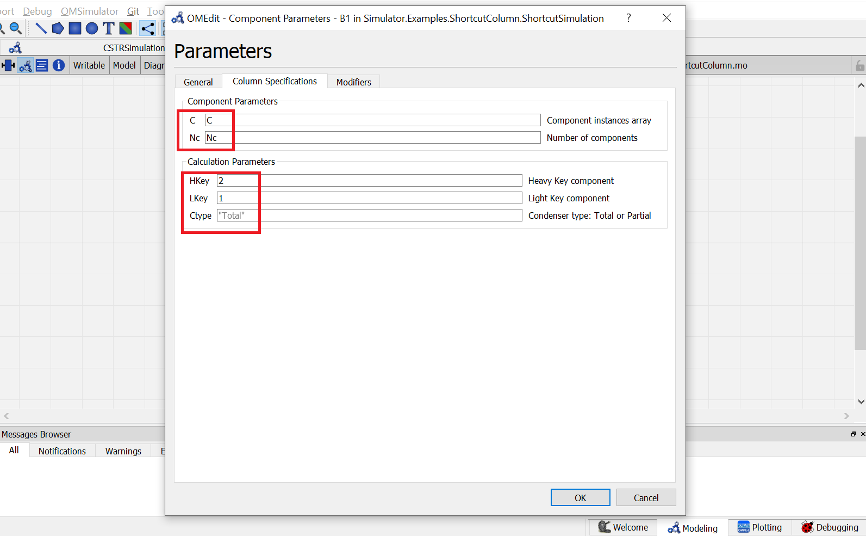Close the Messages Browser panel
Screen dimensions: 866x536
point(863,434)
